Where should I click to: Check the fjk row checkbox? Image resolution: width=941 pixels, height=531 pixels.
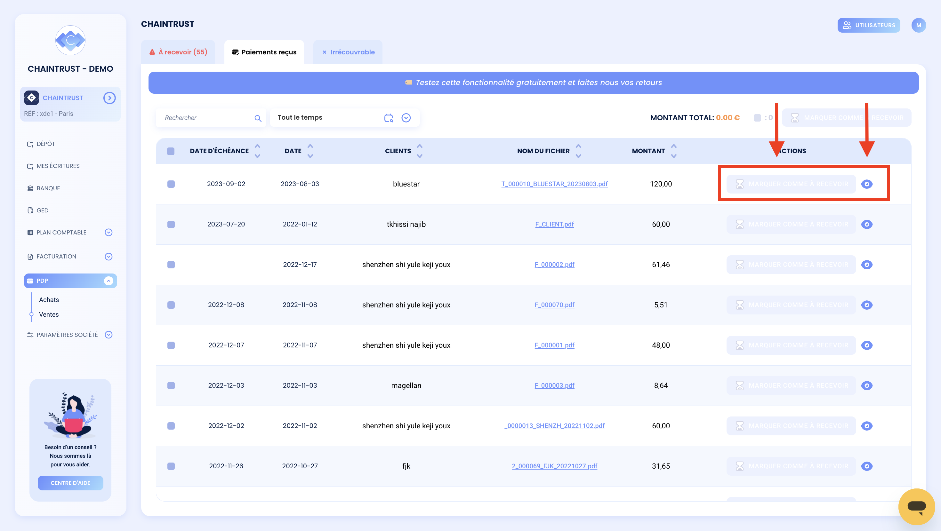[x=171, y=466]
